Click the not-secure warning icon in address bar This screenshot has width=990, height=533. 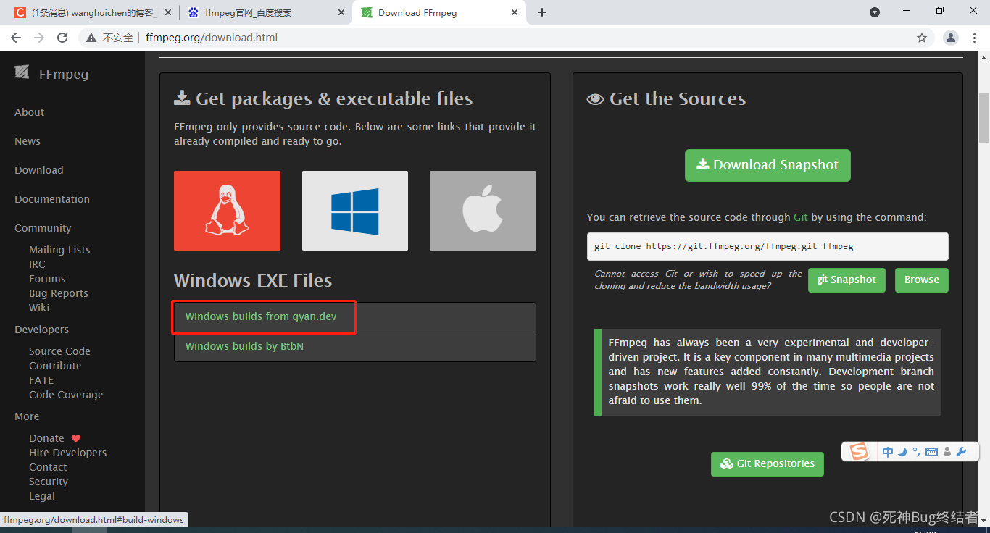pyautogui.click(x=92, y=38)
